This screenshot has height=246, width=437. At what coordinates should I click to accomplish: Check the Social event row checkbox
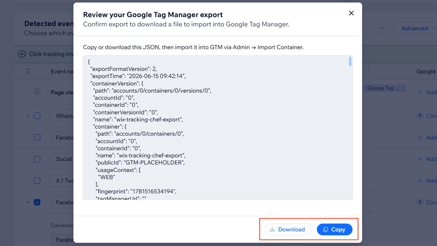click(37, 159)
